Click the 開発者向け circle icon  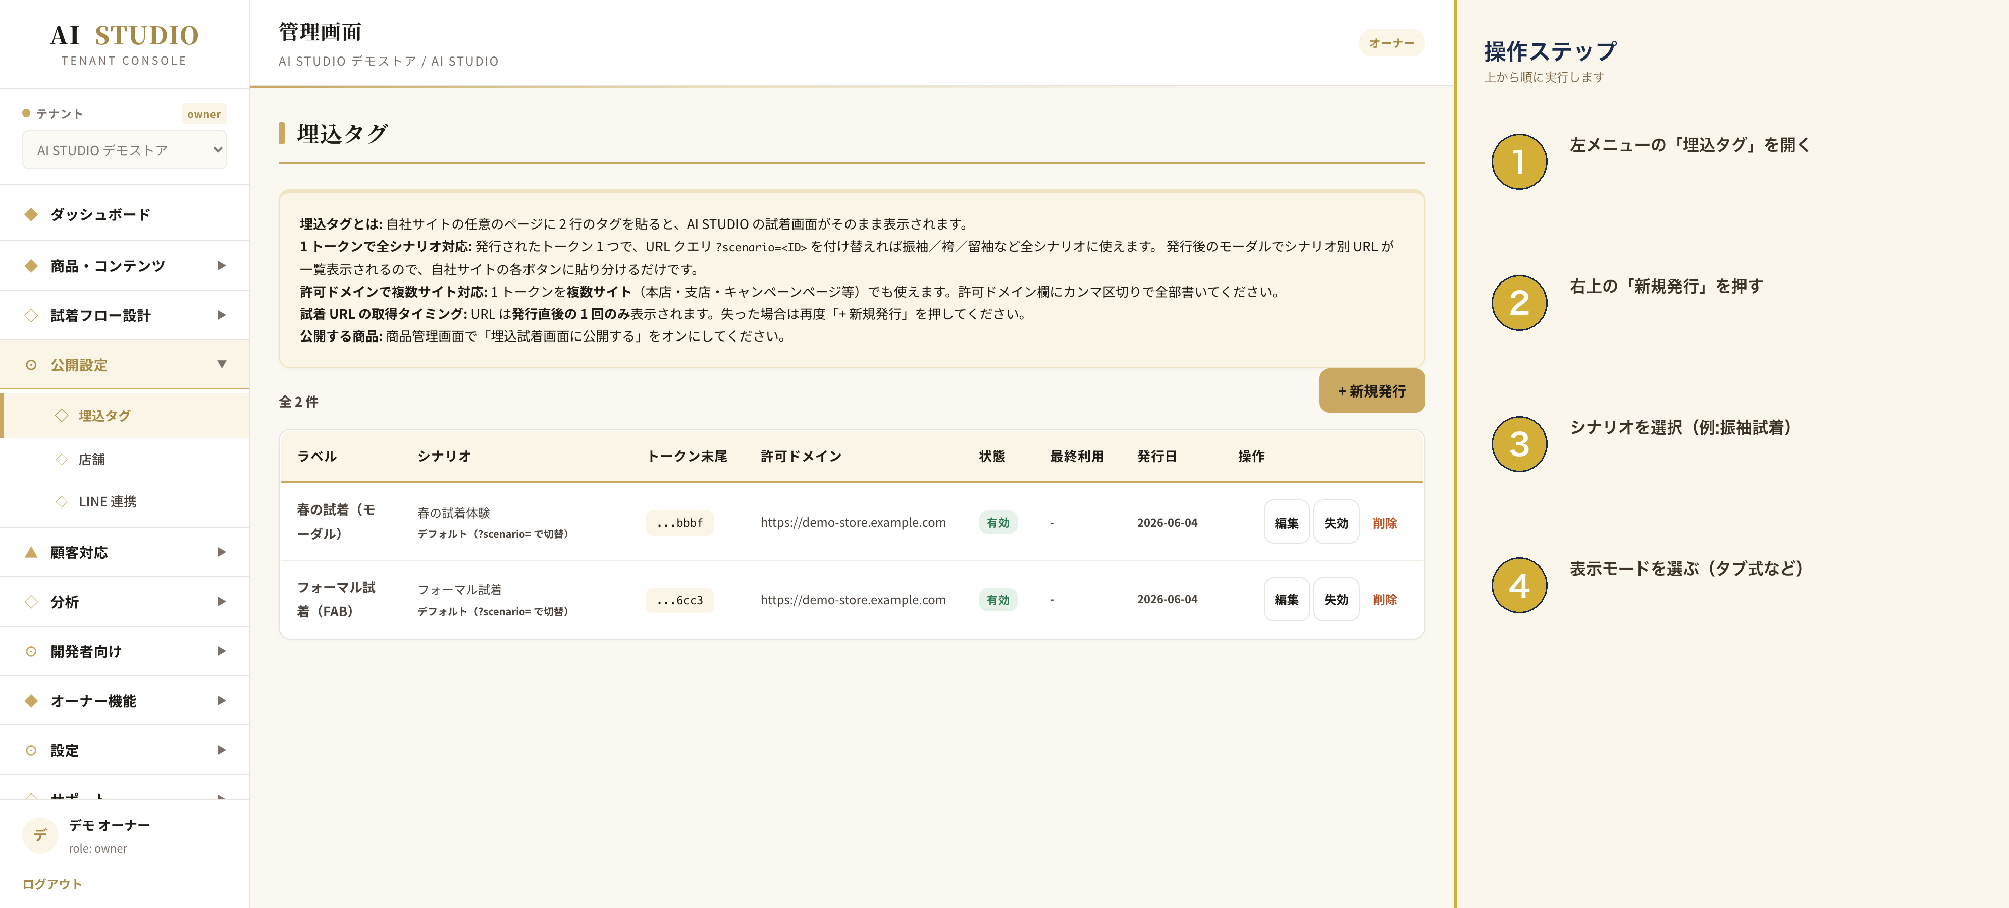(x=31, y=652)
